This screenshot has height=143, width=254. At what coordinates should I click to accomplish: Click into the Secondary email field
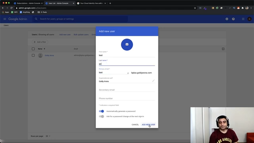tap(127, 90)
